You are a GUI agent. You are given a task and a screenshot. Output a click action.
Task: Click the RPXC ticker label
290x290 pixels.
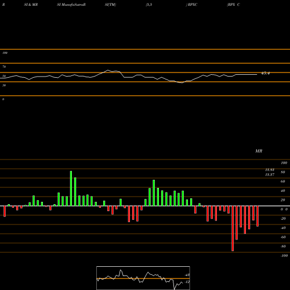[x=193, y=5]
